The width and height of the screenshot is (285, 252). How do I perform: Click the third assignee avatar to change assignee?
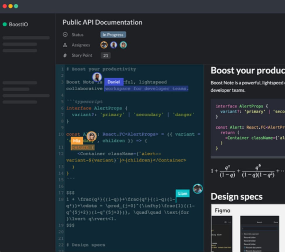click(x=123, y=45)
